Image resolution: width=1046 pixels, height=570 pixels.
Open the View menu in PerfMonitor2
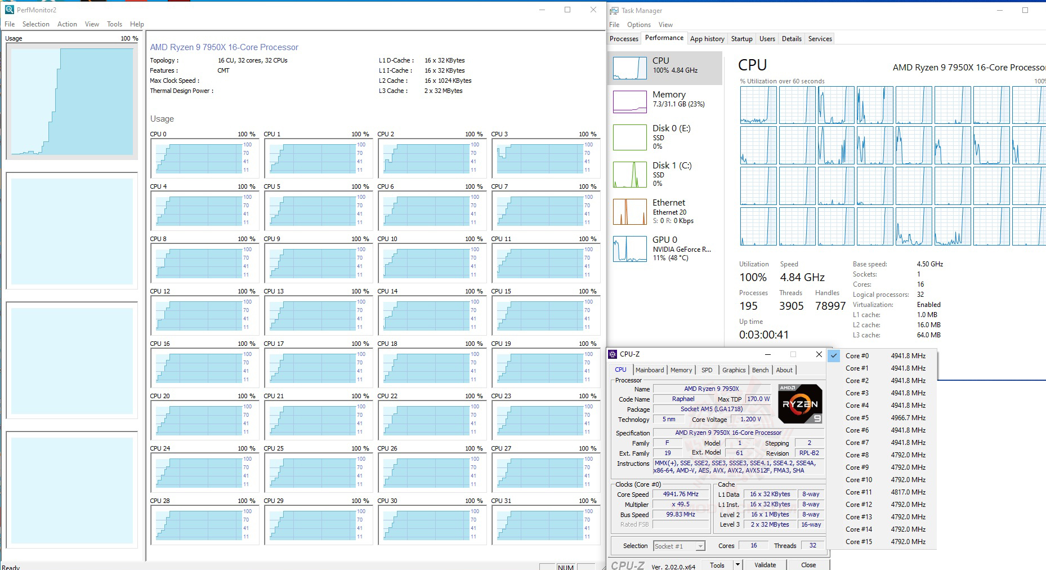click(92, 24)
